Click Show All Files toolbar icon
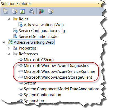 pos(15,11)
